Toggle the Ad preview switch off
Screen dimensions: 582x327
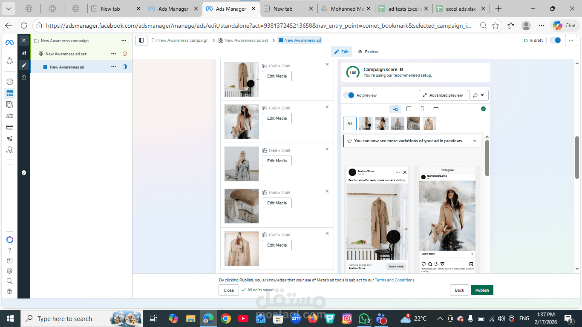coord(349,95)
